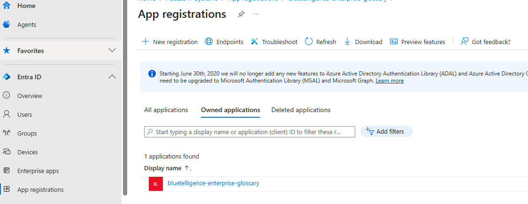Focus the application name filter box
The height and width of the screenshot is (204, 528).
point(250,132)
